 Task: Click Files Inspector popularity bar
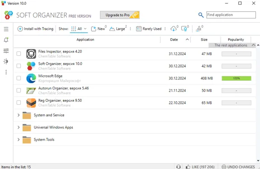tap(236, 54)
